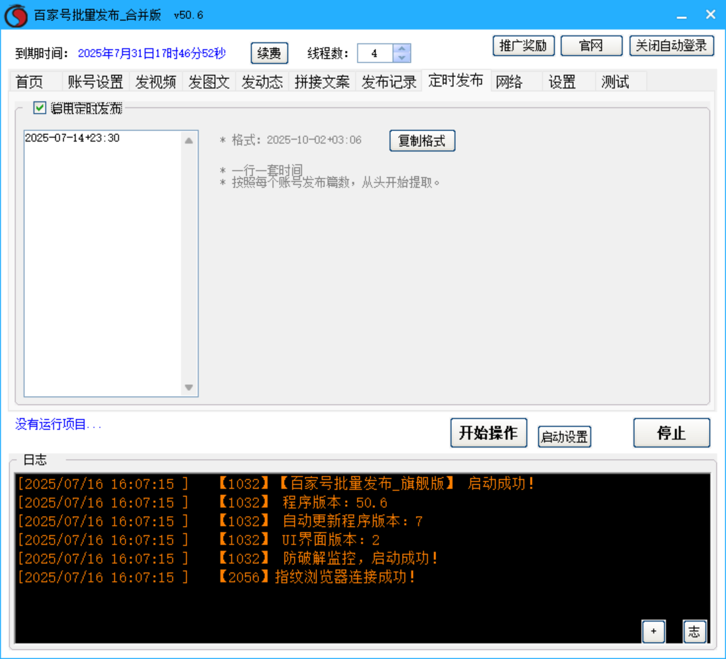Open 启动设置 startup settings
This screenshot has height=659, width=726.
(x=565, y=437)
